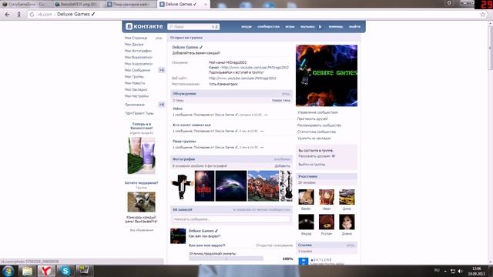Click the network icon in the system tray
Viewport: 493px width, 277px height.
point(453,271)
